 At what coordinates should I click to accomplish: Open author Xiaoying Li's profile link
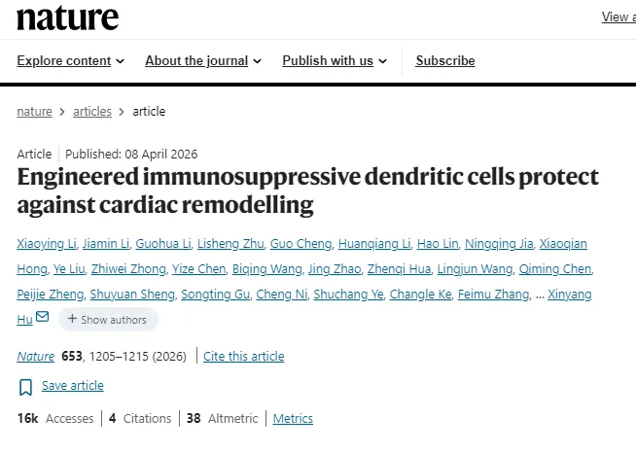pos(47,244)
